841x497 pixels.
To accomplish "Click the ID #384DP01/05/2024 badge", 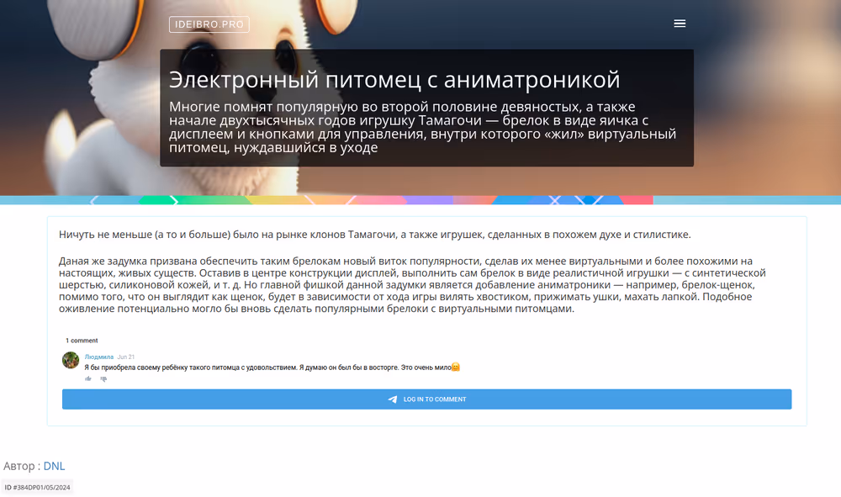I will 37,487.
